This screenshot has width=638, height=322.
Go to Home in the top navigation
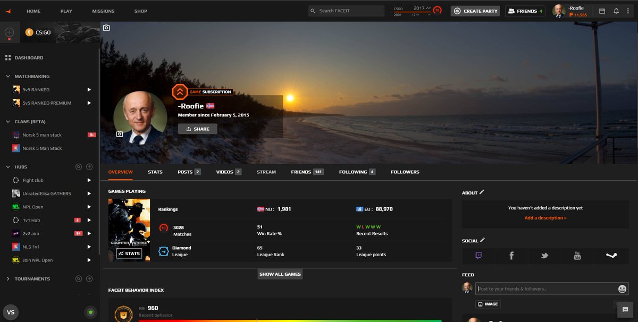point(33,11)
